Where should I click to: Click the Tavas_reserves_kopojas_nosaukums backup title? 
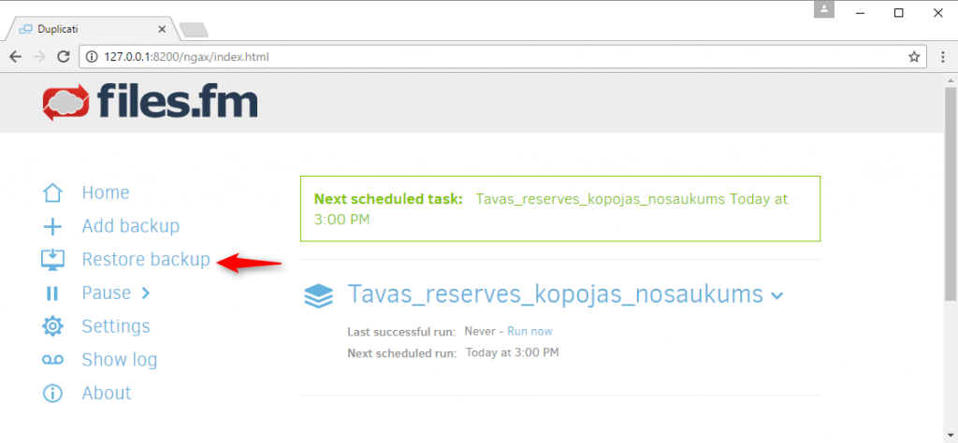coord(556,294)
